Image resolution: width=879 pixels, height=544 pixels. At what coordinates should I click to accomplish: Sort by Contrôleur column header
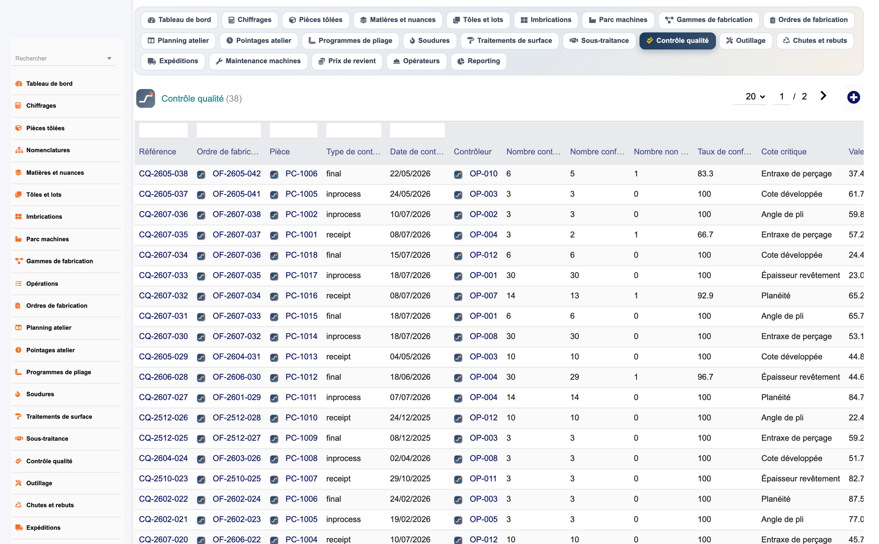[472, 152]
